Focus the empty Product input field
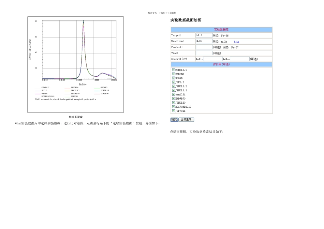Image resolution: width=324 pixels, height=229 pixels. click(x=204, y=47)
